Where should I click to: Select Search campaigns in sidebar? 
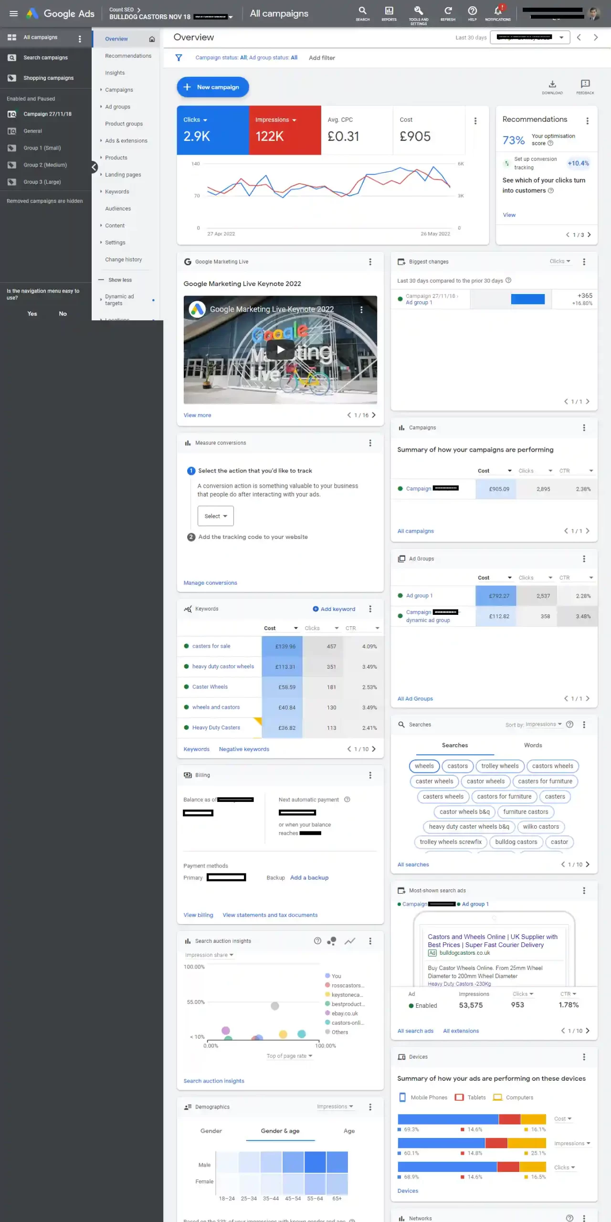point(46,58)
